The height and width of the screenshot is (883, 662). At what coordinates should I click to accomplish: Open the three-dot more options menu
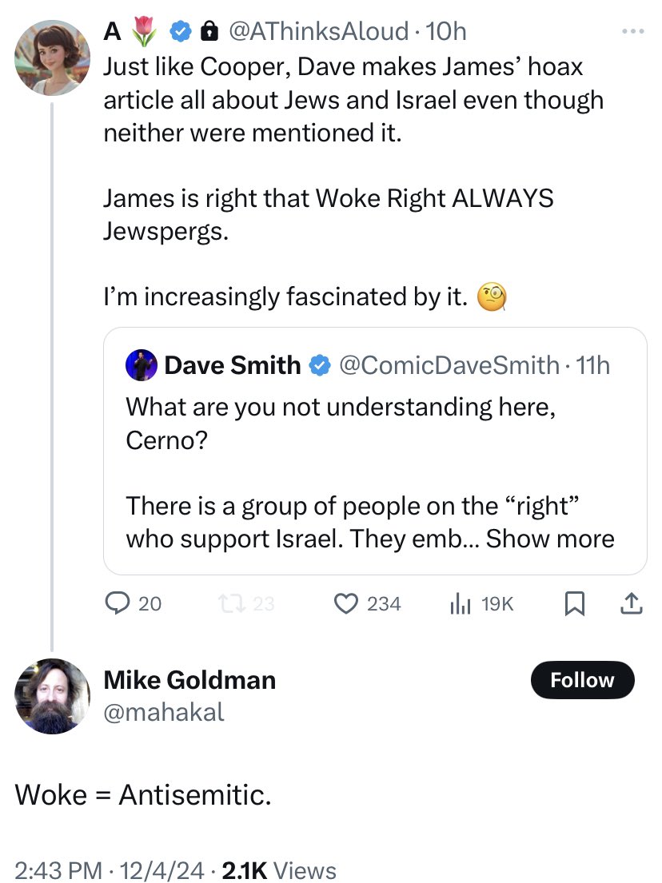coord(632,31)
